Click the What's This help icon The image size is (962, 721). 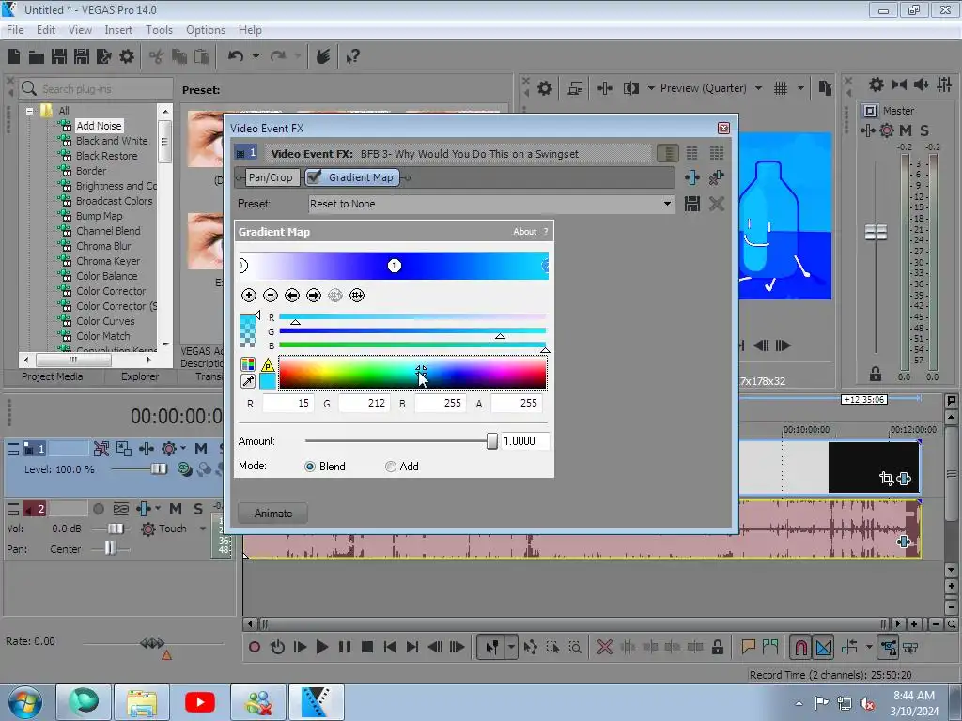(352, 57)
